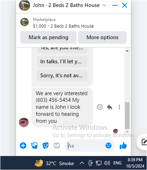React to John's message with the smiley icon
Screen dimensions: 147x170
[100, 107]
